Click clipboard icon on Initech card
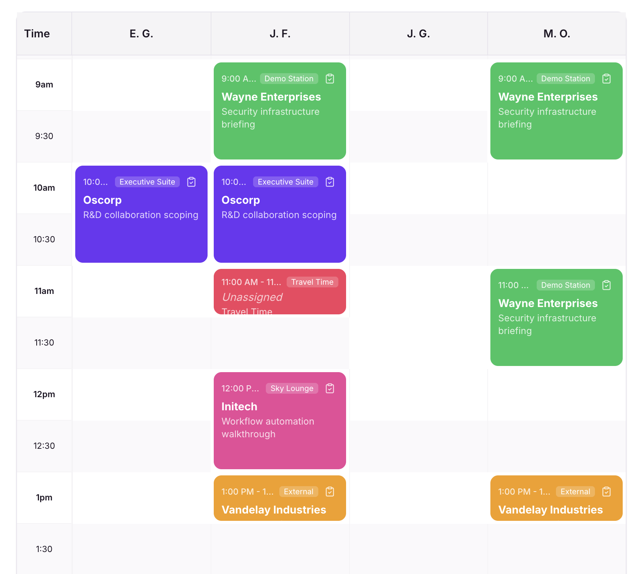Viewport: 642px width, 574px height. [x=330, y=388]
